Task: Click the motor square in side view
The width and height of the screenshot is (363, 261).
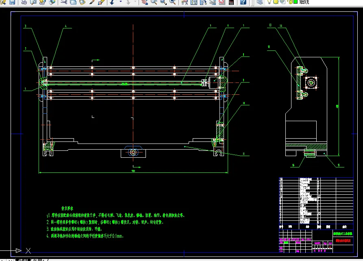Action: [311, 82]
